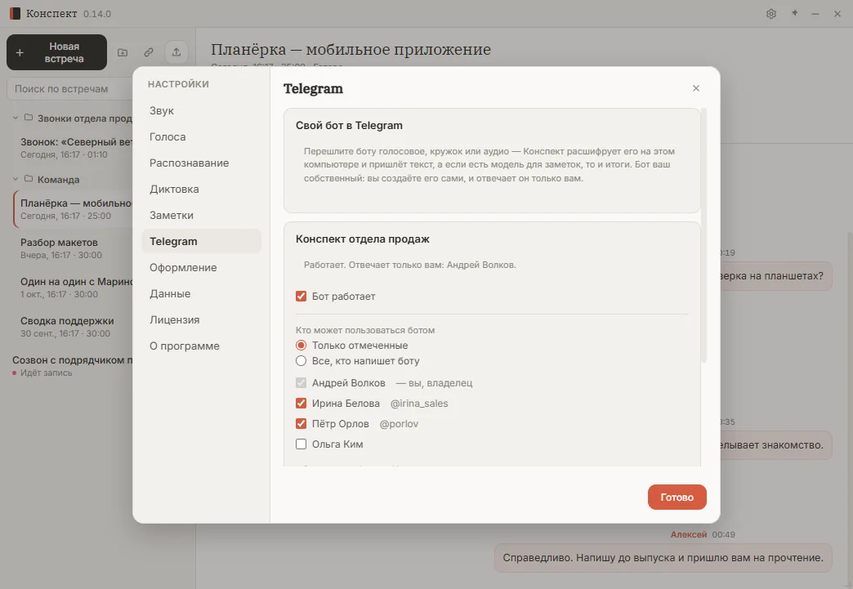Viewport: 853px width, 589px height.
Task: Click the Свой бот в Telegram heading
Action: coord(349,125)
